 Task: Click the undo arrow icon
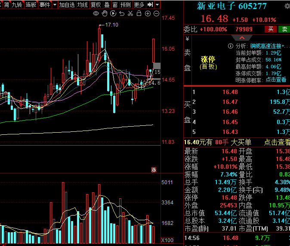point(122,13)
